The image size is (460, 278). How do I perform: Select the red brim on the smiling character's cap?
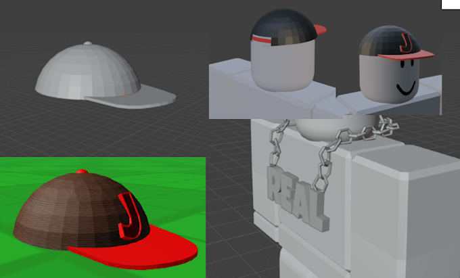click(x=406, y=55)
